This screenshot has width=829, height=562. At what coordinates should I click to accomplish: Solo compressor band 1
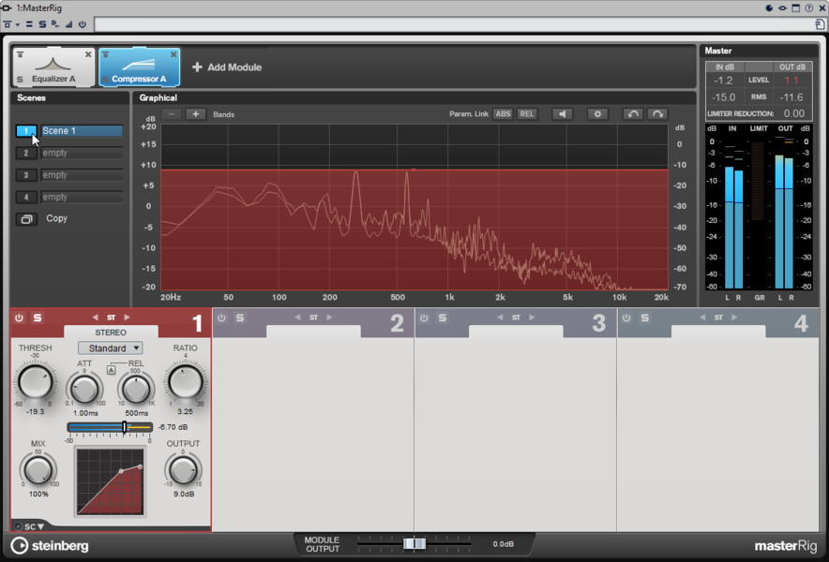click(x=37, y=318)
